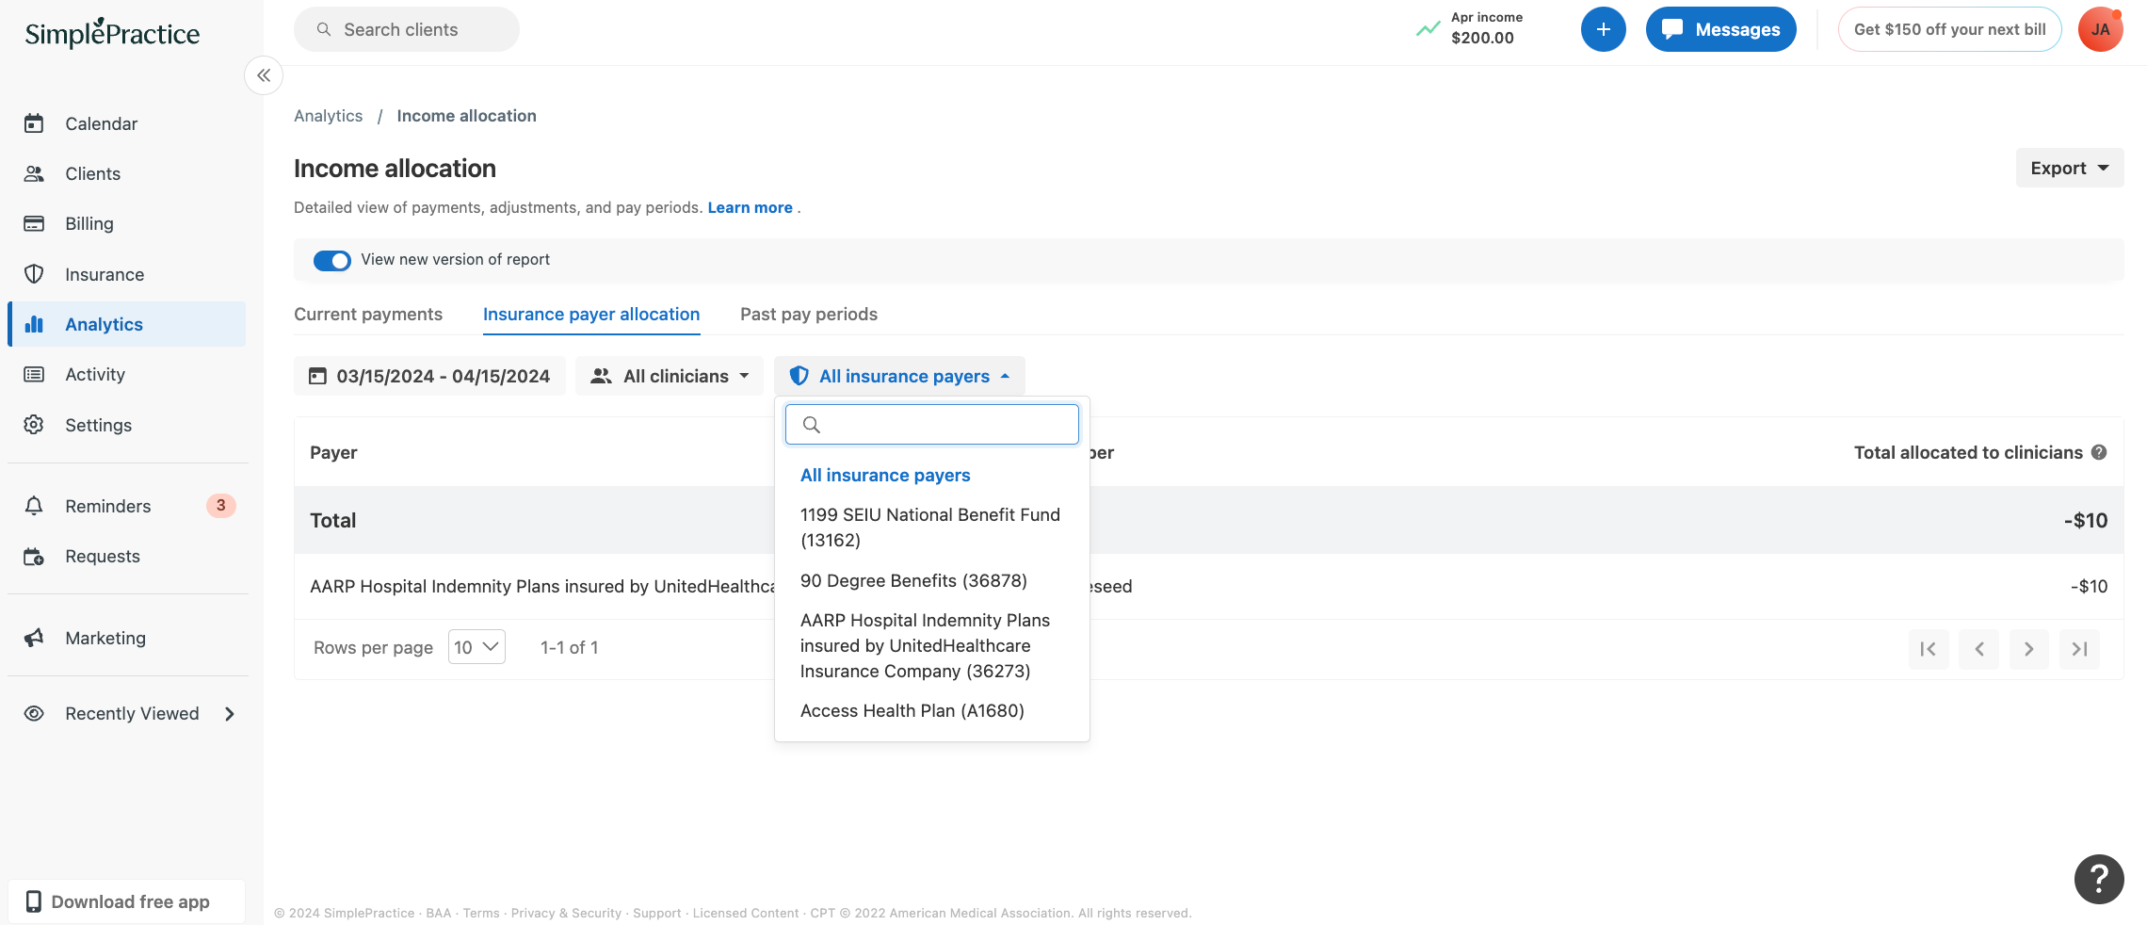Open Marketing section
Screen dimensions: 2147x925
[x=105, y=638]
